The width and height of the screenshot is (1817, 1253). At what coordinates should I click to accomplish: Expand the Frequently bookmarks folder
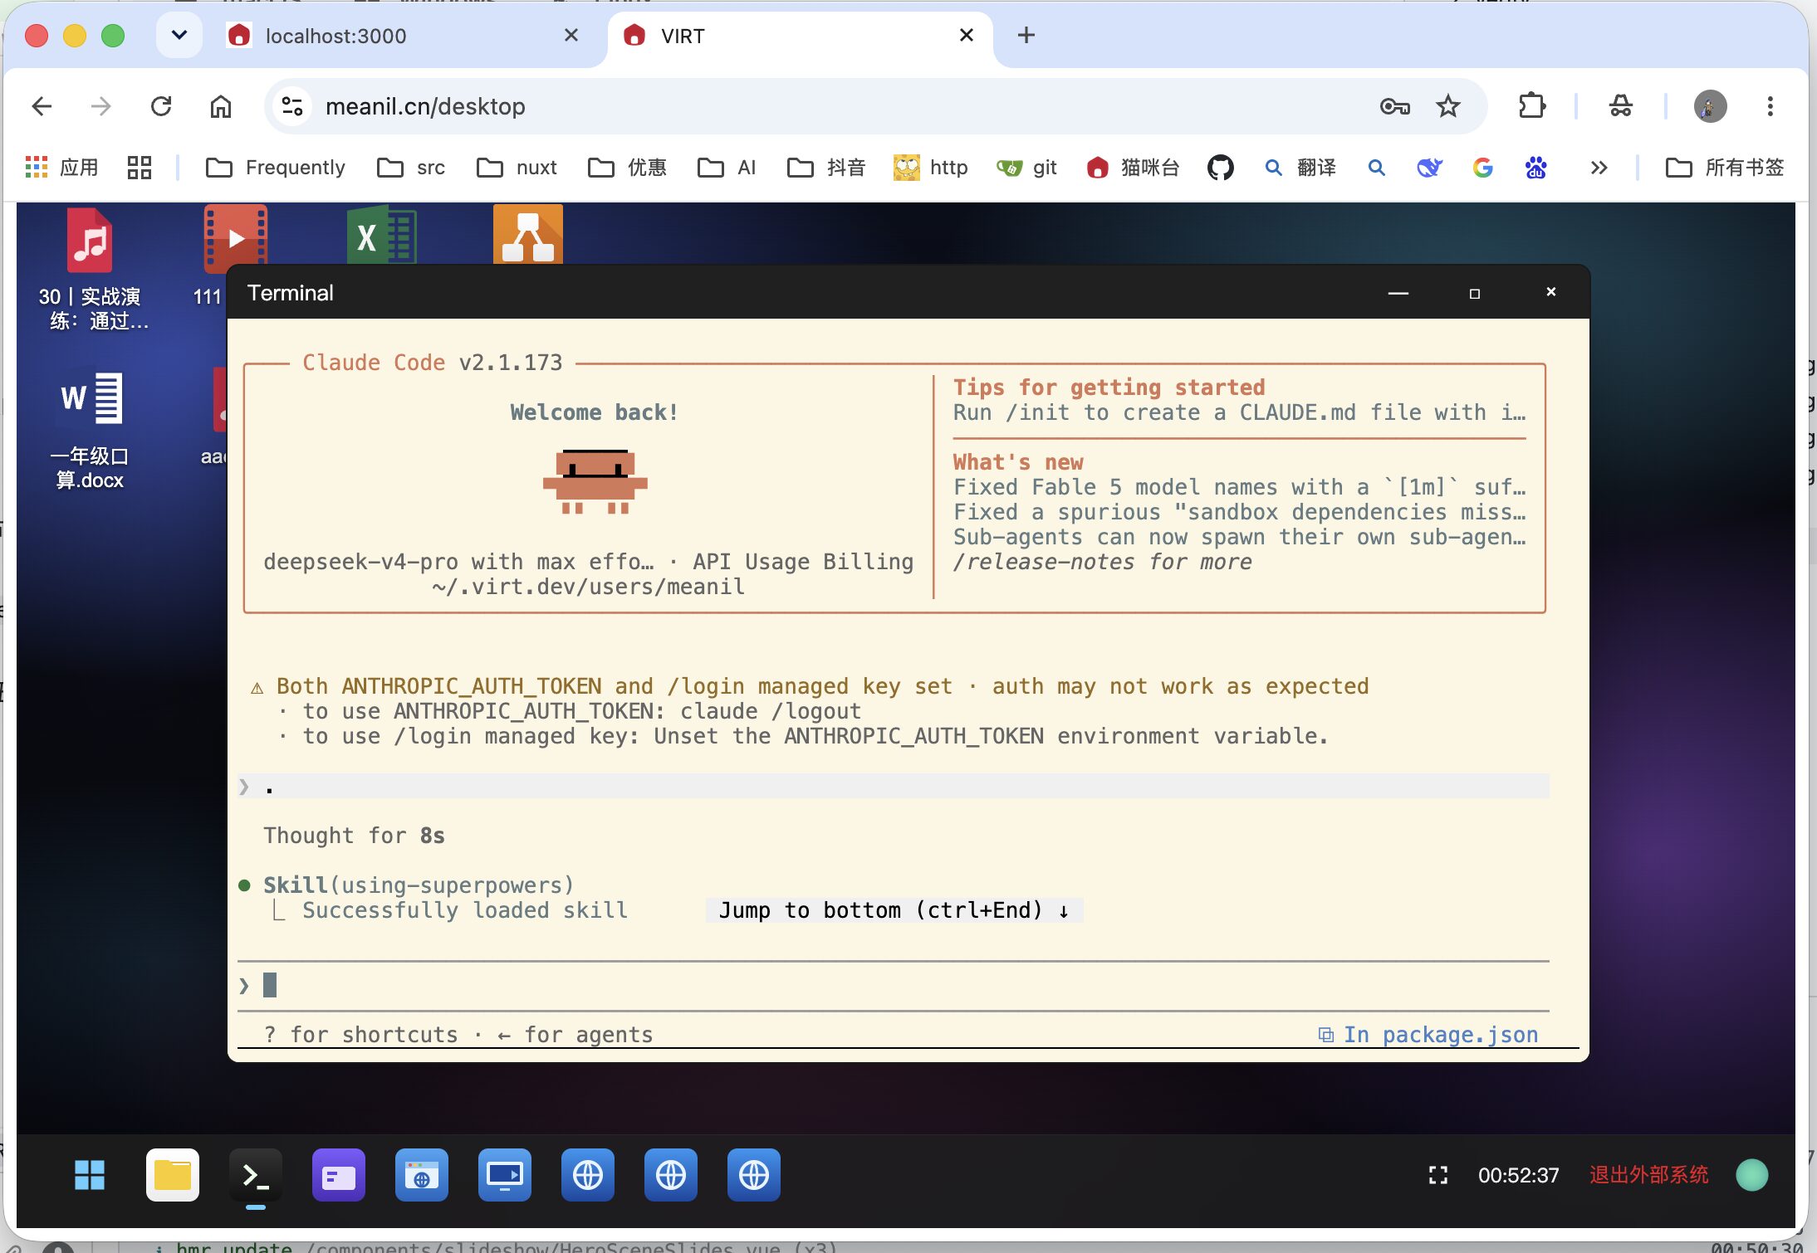pos(275,168)
